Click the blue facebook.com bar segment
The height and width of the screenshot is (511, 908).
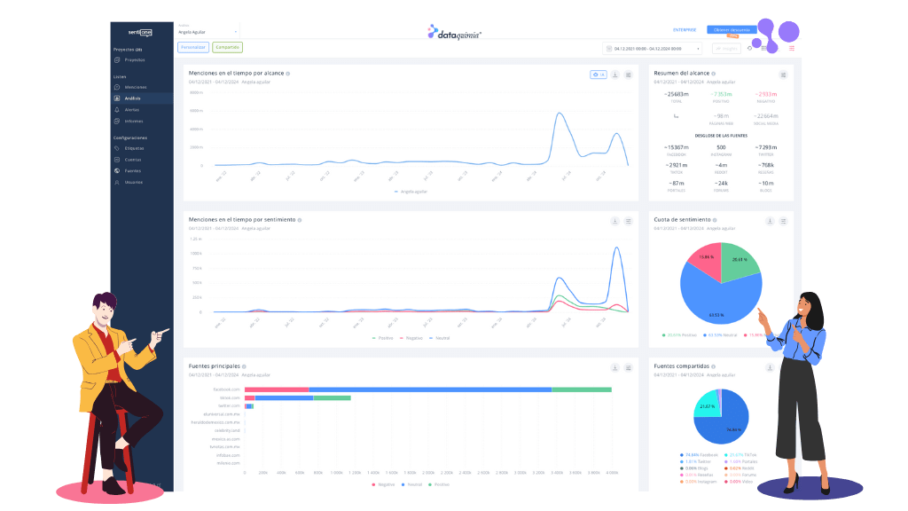click(430, 389)
